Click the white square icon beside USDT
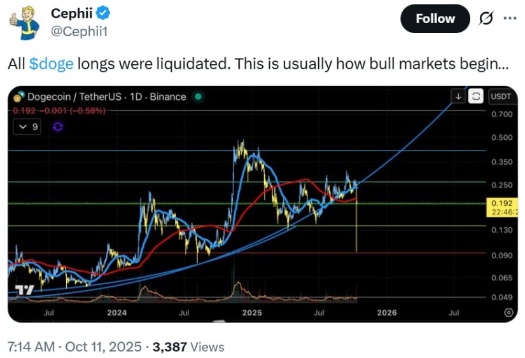 coord(475,97)
